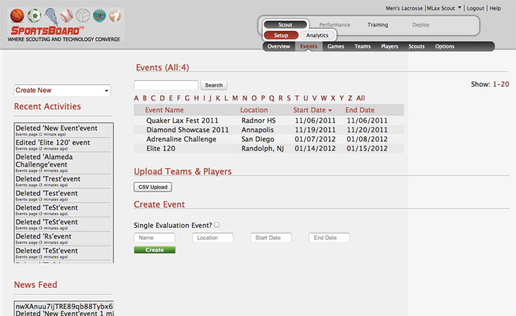Go to the Players tab
The width and height of the screenshot is (516, 316).
click(x=390, y=46)
